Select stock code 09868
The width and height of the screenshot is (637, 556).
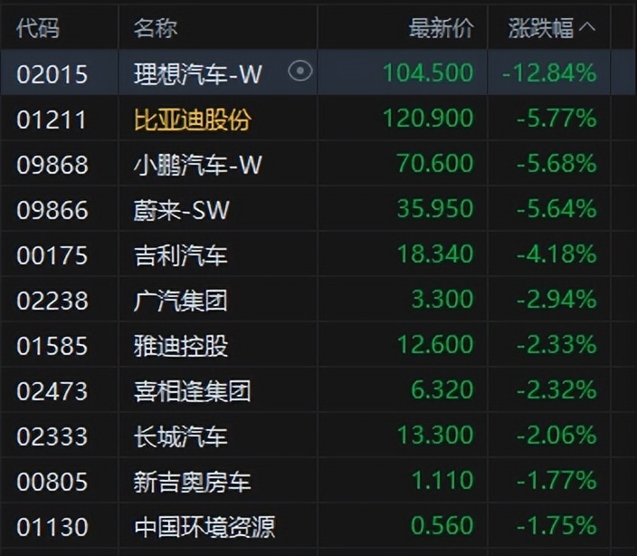click(x=52, y=165)
